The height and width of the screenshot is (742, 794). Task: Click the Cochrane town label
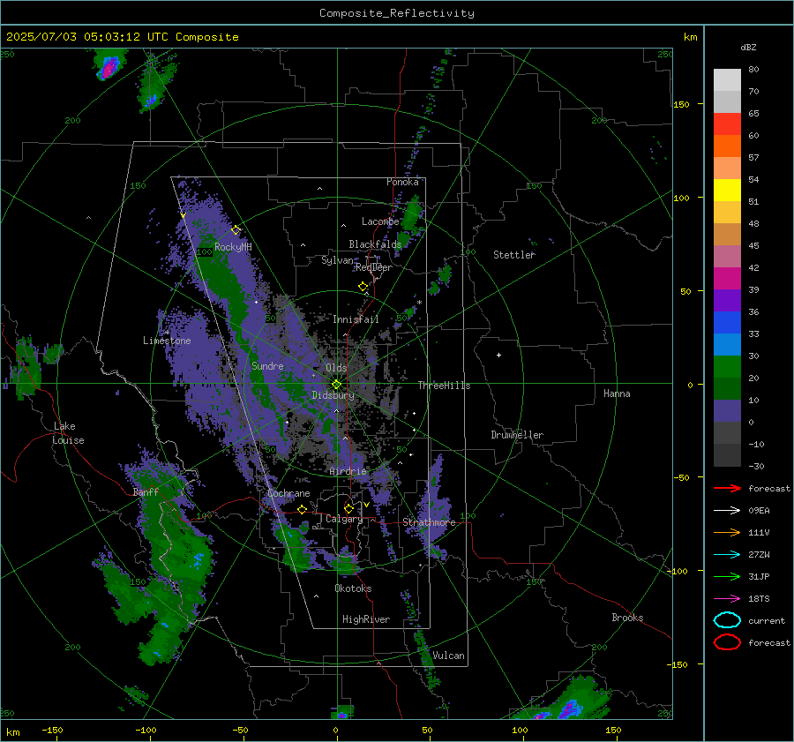tap(288, 493)
